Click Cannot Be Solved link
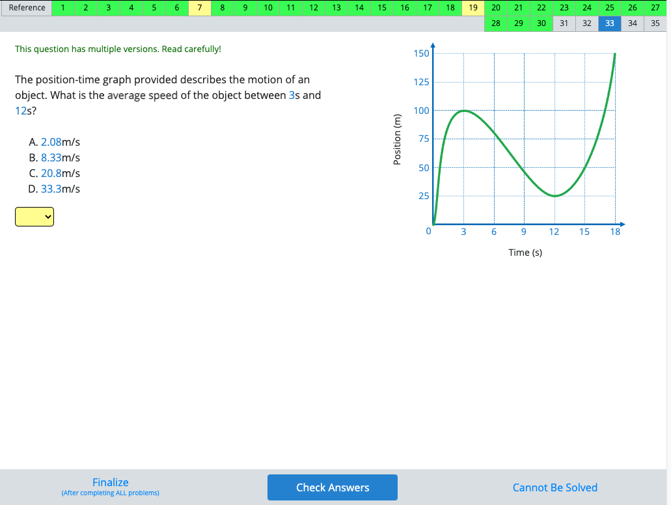Image resolution: width=671 pixels, height=505 pixels. [555, 487]
